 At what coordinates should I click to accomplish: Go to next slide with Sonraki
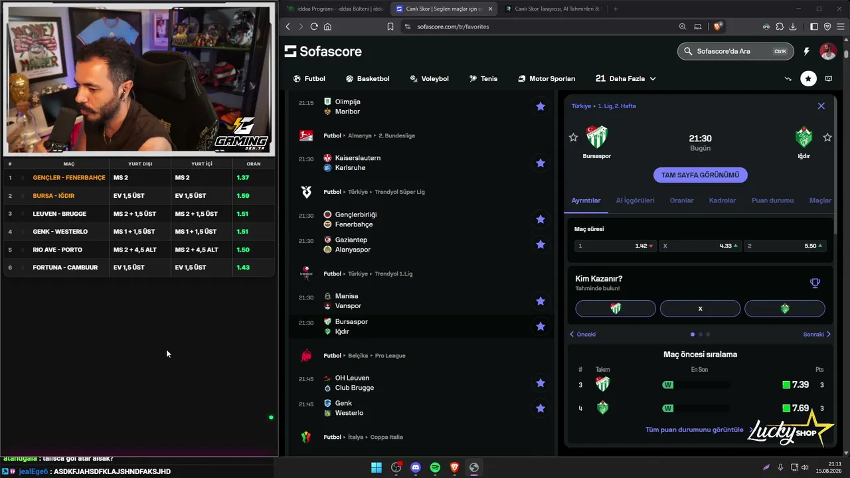[x=817, y=335]
